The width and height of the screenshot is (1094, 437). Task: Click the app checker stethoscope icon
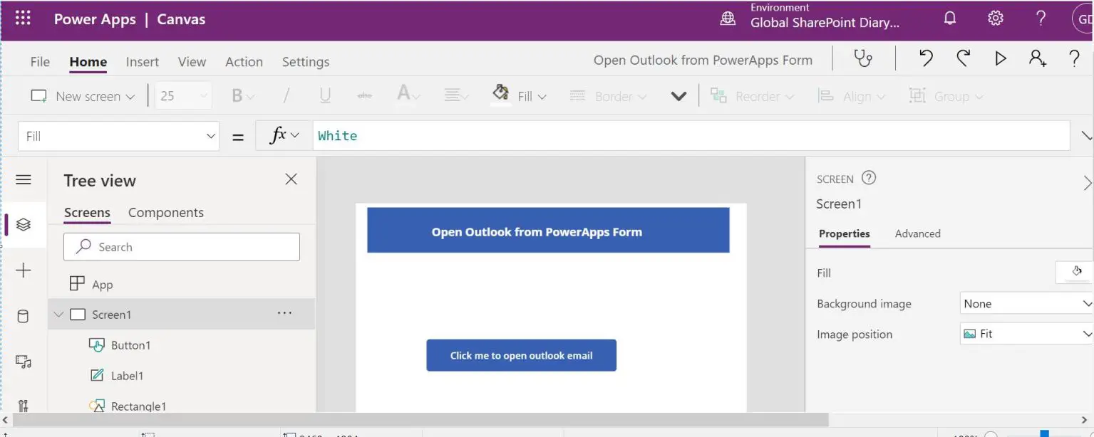click(x=862, y=60)
